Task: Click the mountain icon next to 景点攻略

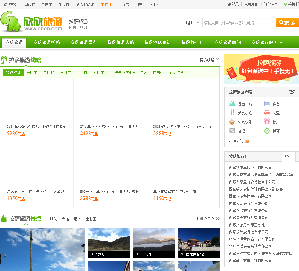Action: [x=232, y=103]
